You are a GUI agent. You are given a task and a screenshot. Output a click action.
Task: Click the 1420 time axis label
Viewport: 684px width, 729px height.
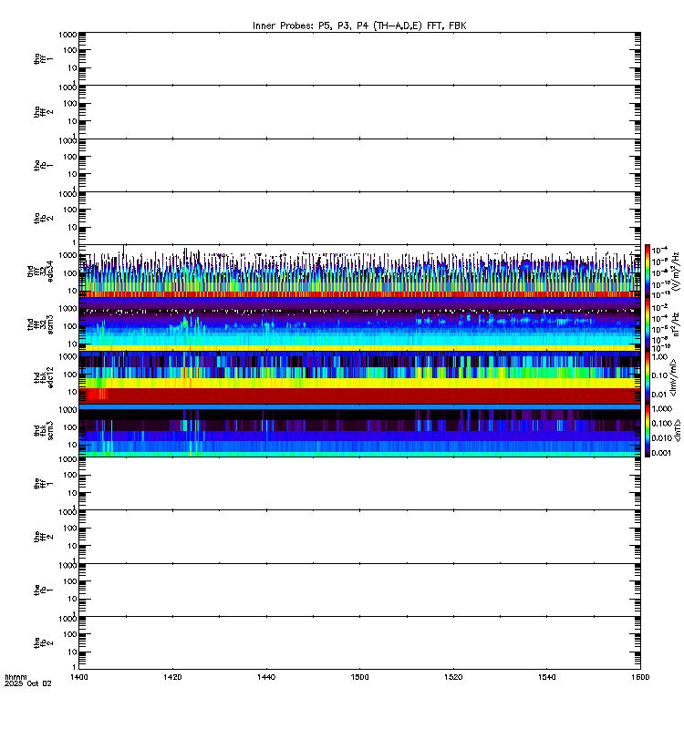[172, 677]
